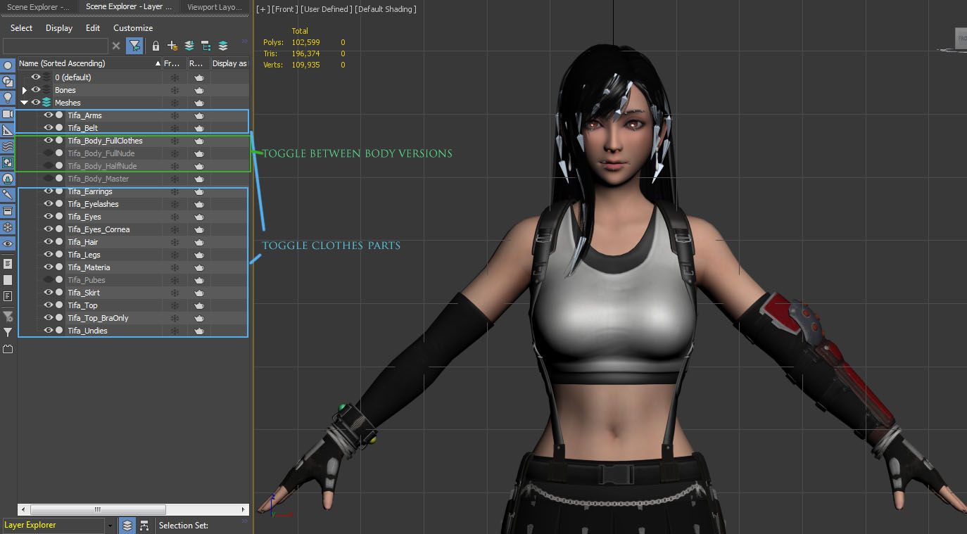Open the Customize menu
This screenshot has height=534, width=967.
[x=133, y=28]
